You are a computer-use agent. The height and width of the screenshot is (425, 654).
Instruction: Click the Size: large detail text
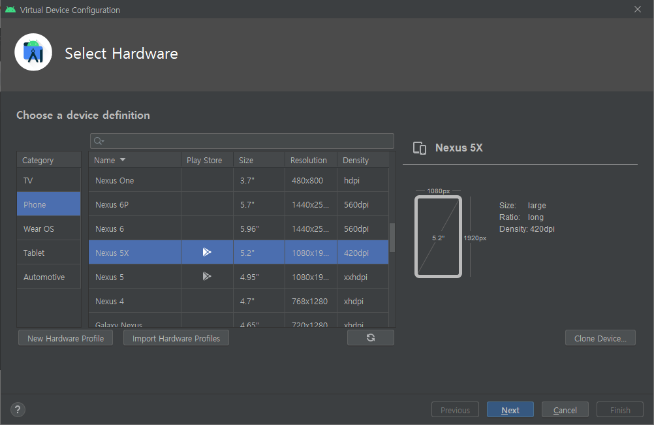pos(523,205)
